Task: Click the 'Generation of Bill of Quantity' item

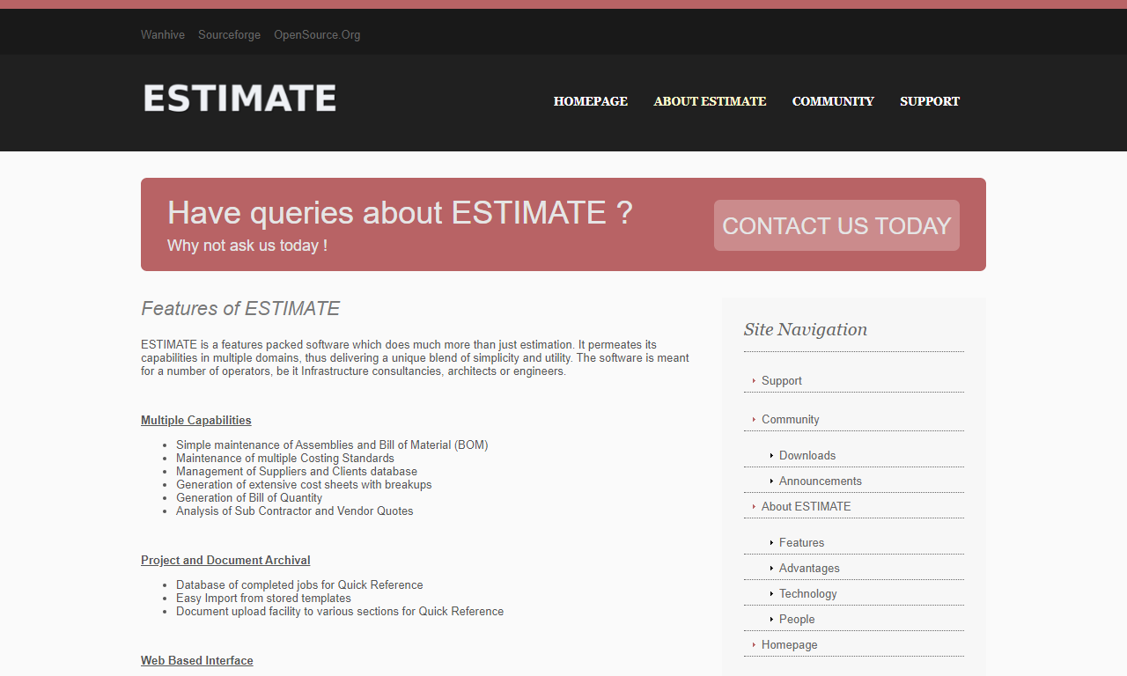Action: [x=249, y=498]
